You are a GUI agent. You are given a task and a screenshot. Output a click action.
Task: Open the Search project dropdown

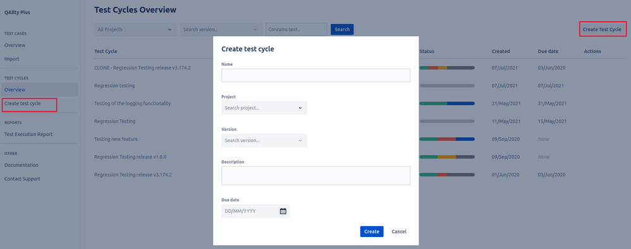point(264,108)
